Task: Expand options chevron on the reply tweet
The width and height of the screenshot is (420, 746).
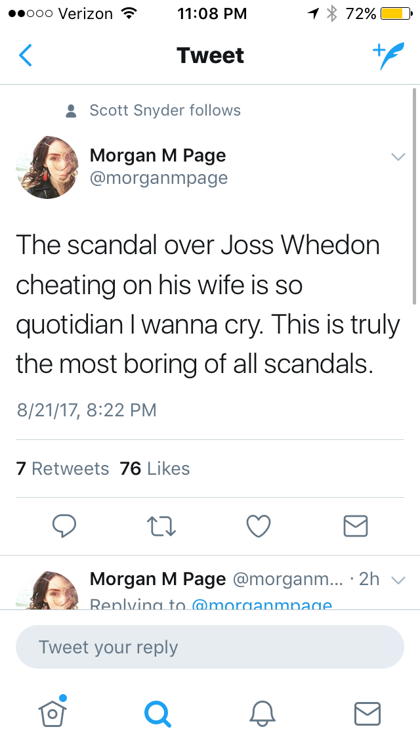Action: [x=398, y=580]
